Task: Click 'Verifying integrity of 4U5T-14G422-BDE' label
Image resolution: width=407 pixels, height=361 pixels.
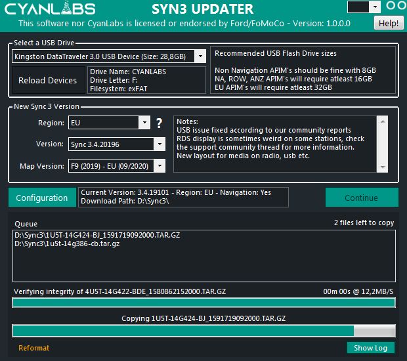Action: click(x=120, y=291)
